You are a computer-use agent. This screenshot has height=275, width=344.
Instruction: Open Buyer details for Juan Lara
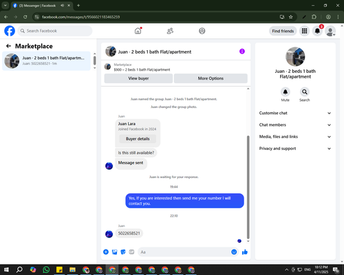coord(138,139)
